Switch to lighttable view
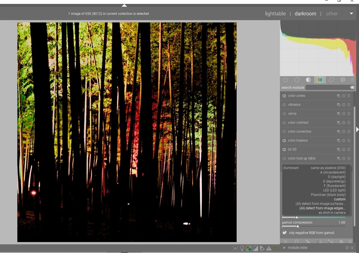 (x=275, y=14)
